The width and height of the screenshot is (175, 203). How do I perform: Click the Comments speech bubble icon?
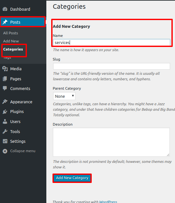click(x=5, y=88)
